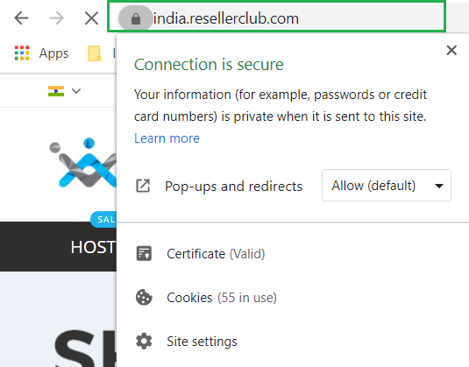Click the Pop-ups and redirects icon
This screenshot has width=469, height=367.
pos(143,186)
